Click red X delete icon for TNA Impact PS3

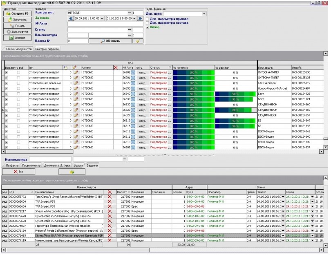110,201
